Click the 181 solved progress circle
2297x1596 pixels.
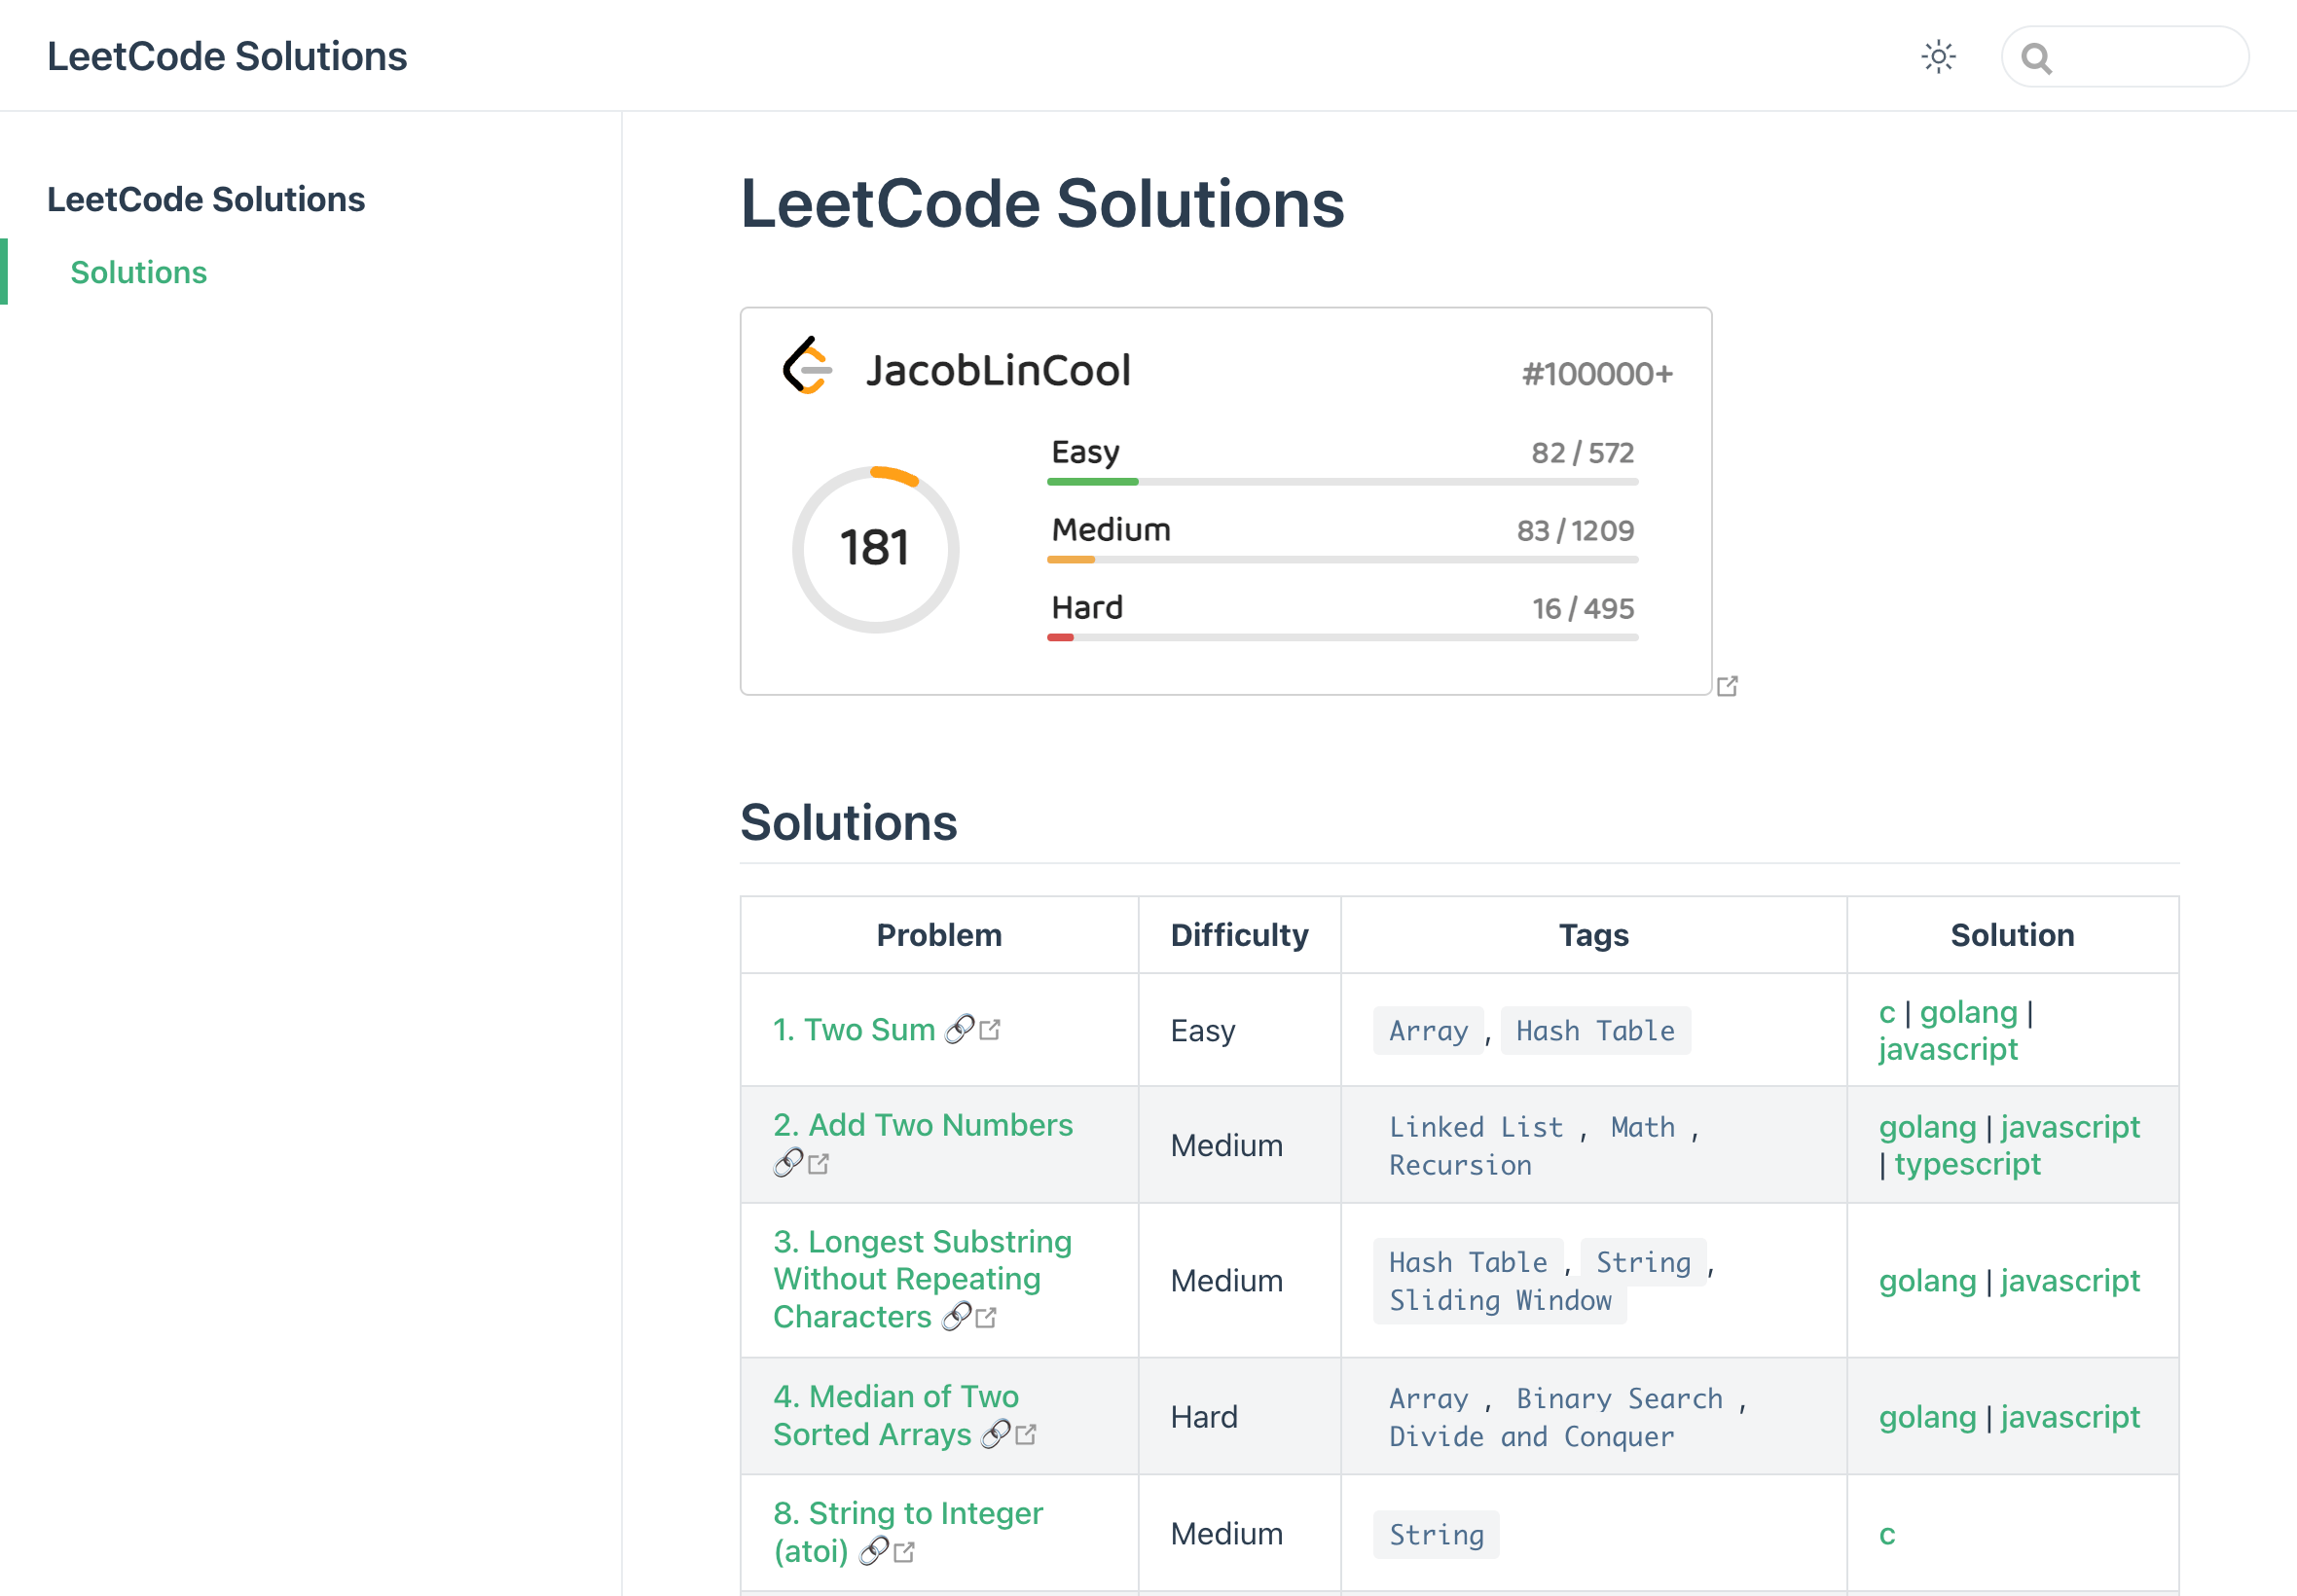[x=875, y=548]
